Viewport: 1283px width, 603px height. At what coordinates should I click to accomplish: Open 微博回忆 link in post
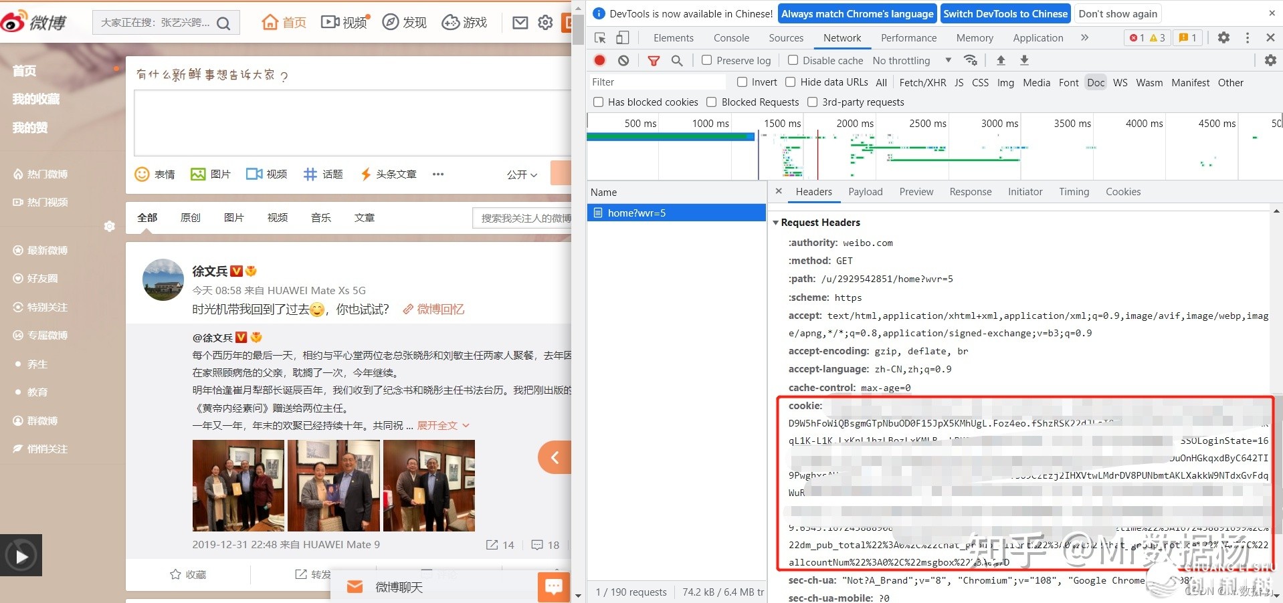coord(433,310)
